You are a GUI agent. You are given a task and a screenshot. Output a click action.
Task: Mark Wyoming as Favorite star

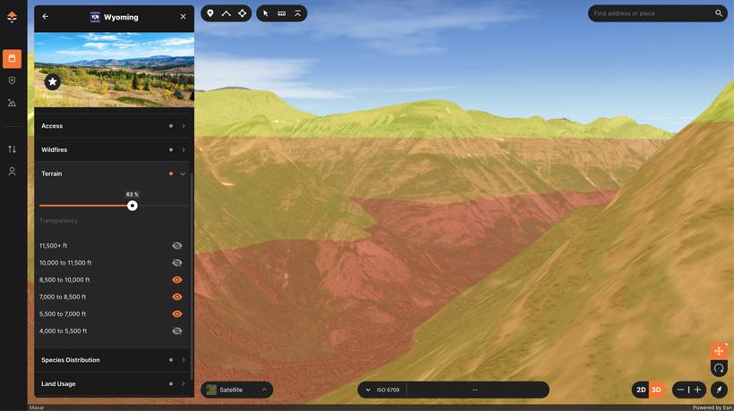point(52,82)
